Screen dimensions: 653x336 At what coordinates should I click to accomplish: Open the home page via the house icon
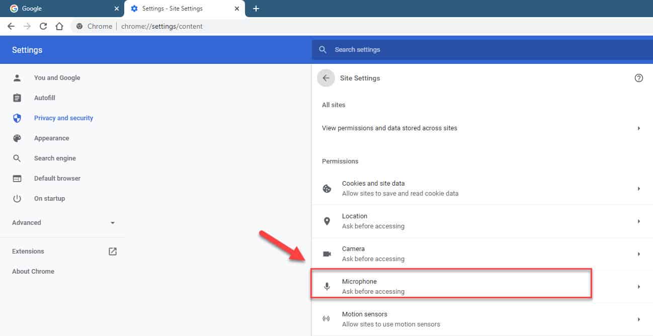(x=59, y=26)
